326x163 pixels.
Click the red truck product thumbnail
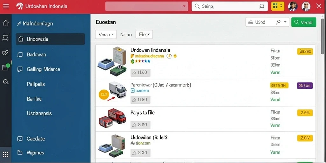point(112,118)
